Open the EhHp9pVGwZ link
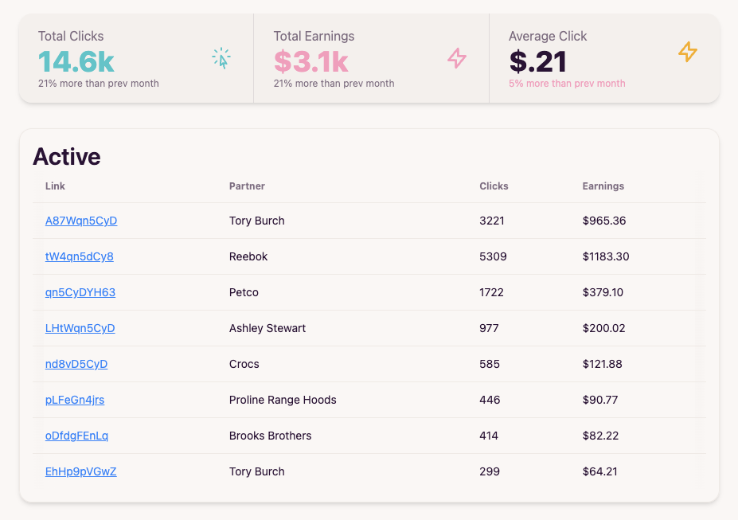The height and width of the screenshot is (520, 738). tap(81, 471)
